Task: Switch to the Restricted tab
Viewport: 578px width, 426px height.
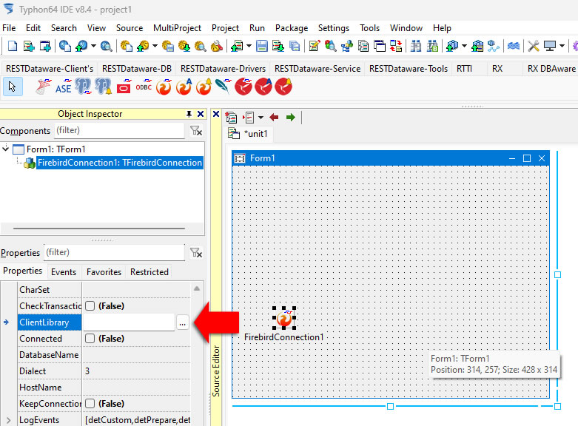Action: point(149,272)
